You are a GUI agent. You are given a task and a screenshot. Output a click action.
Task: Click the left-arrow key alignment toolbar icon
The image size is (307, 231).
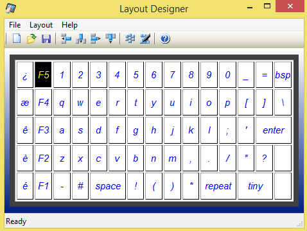pyautogui.click(x=66, y=38)
